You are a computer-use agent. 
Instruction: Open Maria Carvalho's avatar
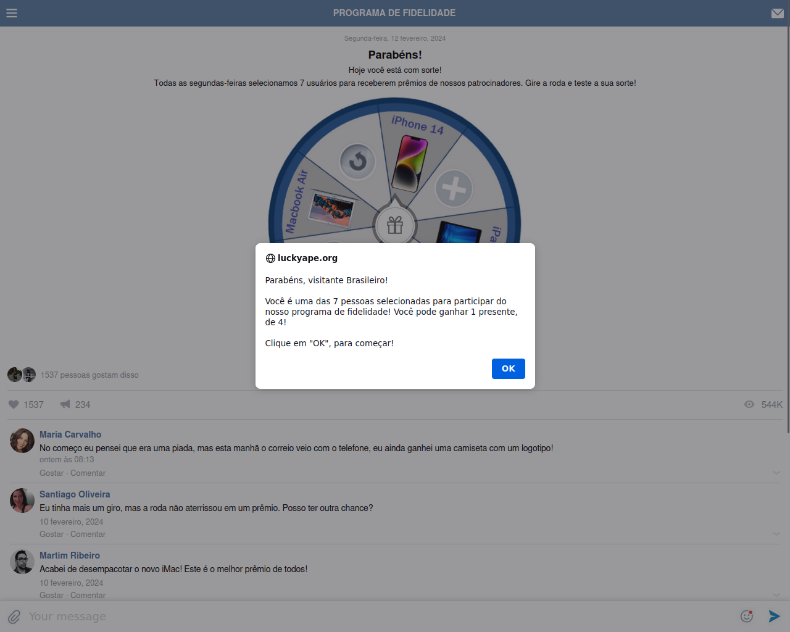[x=22, y=441]
